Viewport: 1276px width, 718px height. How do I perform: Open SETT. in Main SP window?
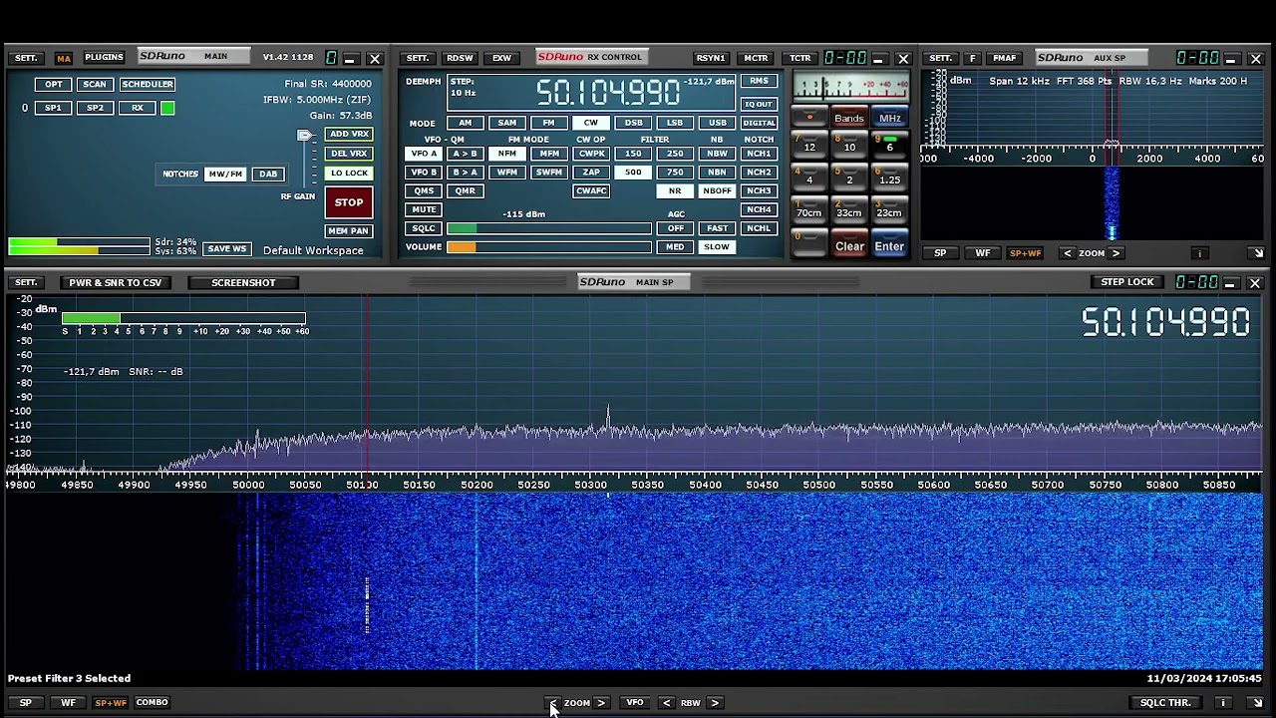[26, 282]
